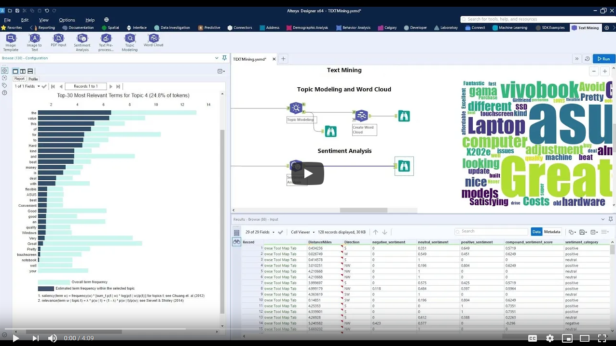The width and height of the screenshot is (616, 346).
Task: Apply field selection checkmark in Results
Action: [280, 232]
